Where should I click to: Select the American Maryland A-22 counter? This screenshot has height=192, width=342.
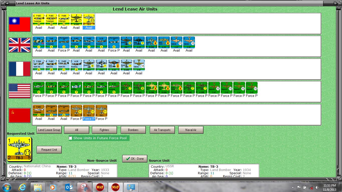click(x=126, y=88)
